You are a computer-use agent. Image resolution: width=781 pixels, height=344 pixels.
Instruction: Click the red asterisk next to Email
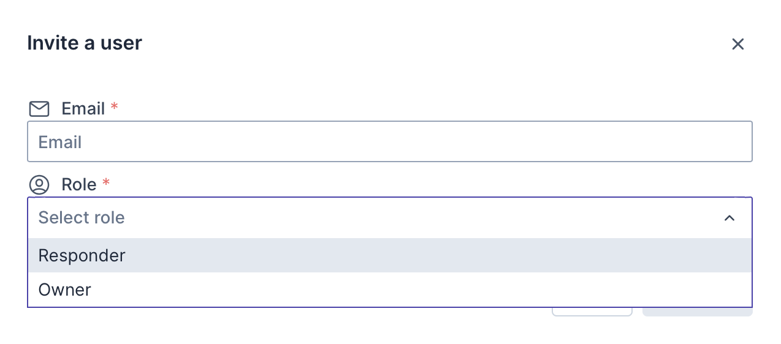114,108
